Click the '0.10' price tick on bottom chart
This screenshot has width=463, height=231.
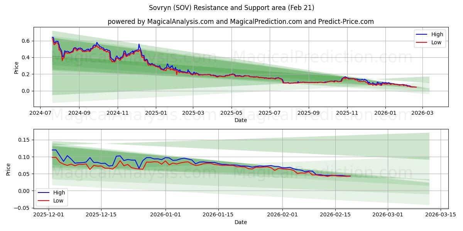[x=25, y=157]
